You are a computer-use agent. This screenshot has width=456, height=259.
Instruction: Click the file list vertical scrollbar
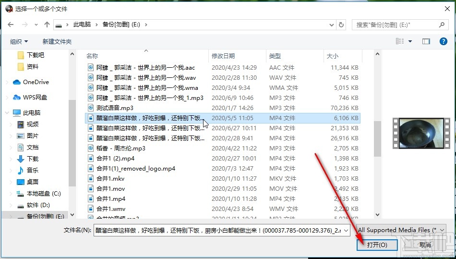[377, 139]
